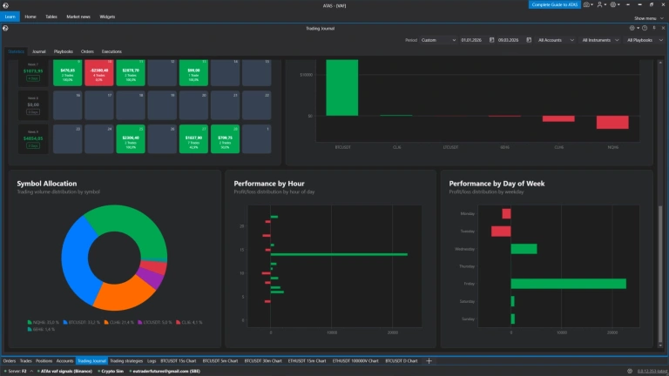Expand the All Playbooks dropdown
669x376 pixels.
tap(645, 40)
